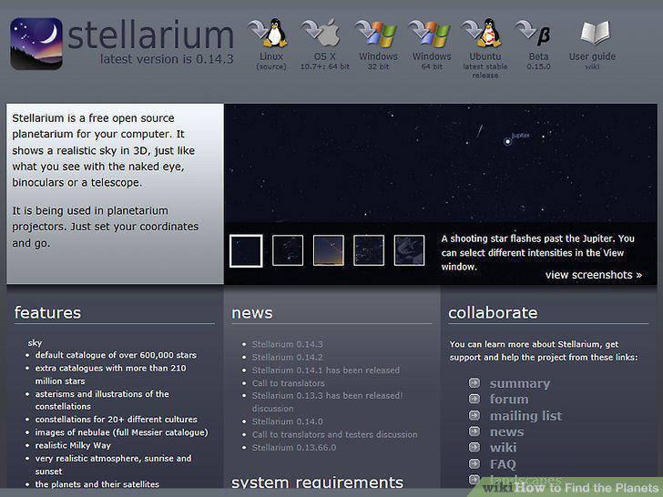The height and width of the screenshot is (497, 663).
Task: Open Stellarium 0.14.1 has been released
Action: (x=326, y=370)
